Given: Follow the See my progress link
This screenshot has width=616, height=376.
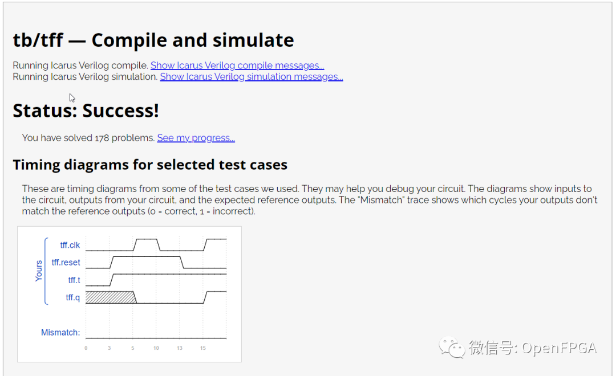Looking at the screenshot, I should point(196,138).
